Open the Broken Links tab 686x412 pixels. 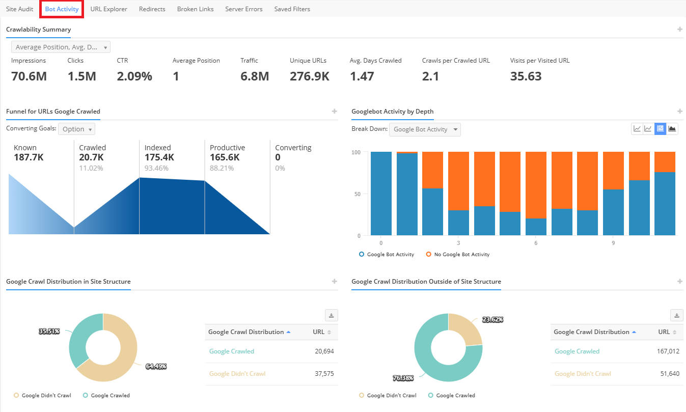pos(195,9)
